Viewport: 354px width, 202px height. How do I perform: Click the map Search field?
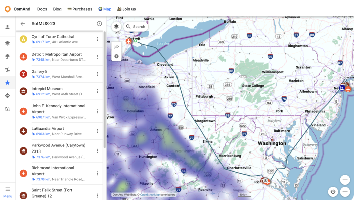(x=135, y=27)
